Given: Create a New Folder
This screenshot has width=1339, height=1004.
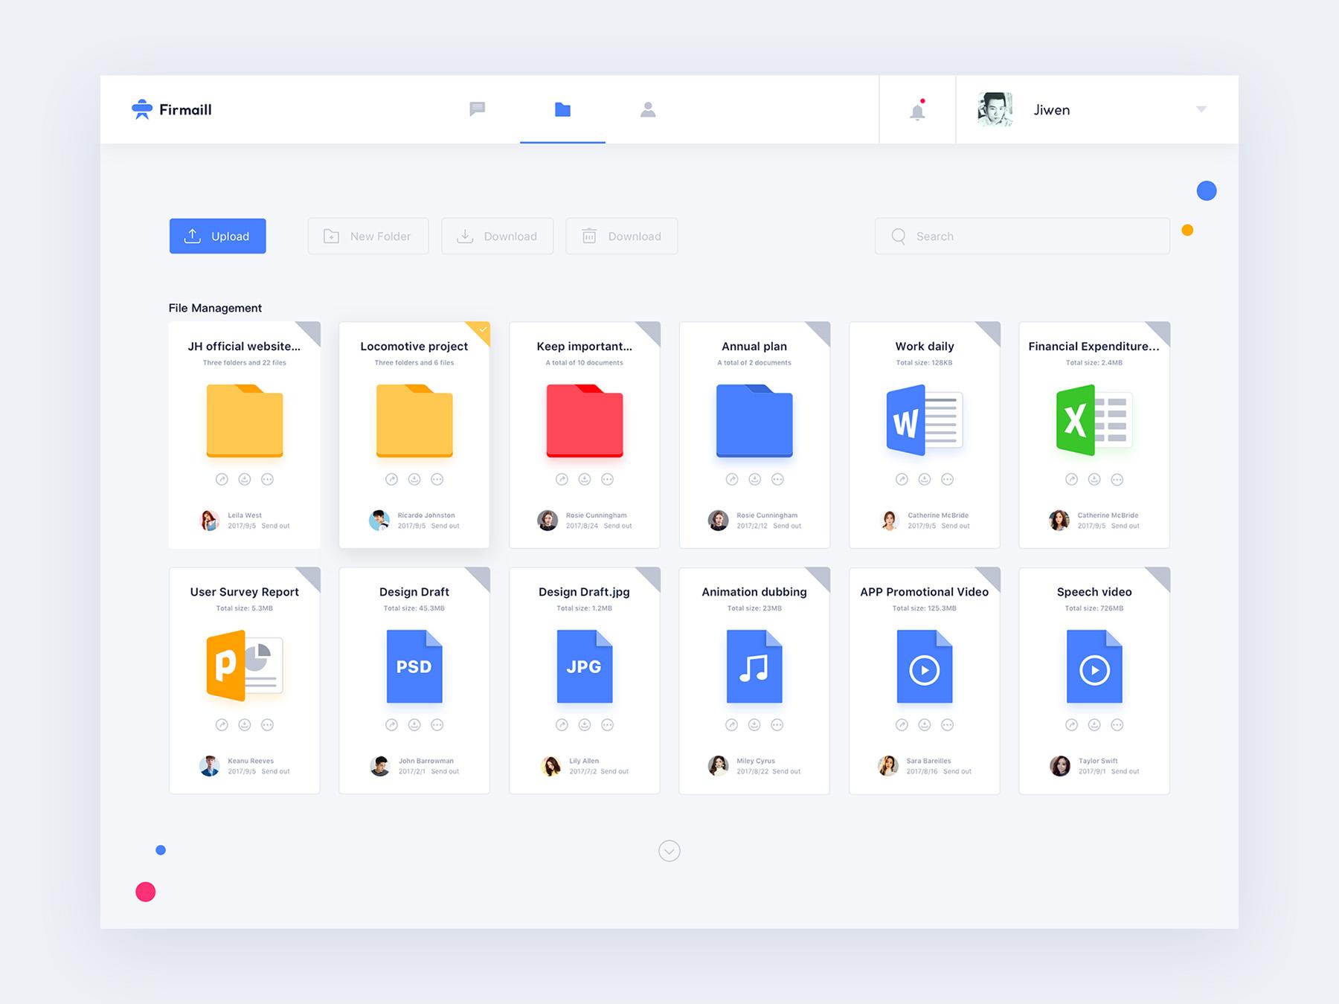Looking at the screenshot, I should coord(368,236).
